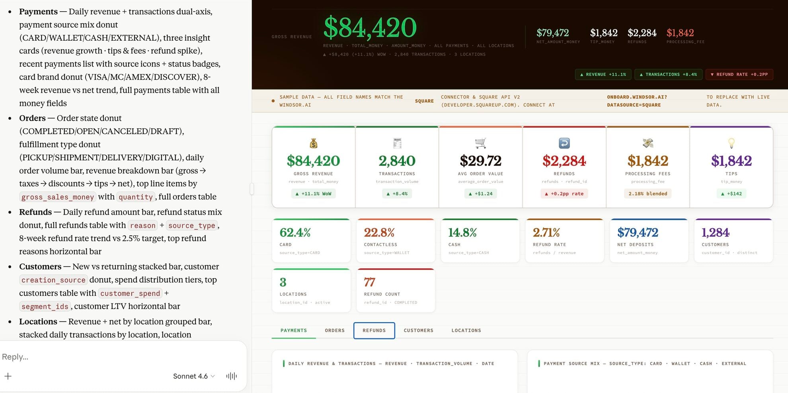Click the customer_spend code tag
788x393 pixels.
(130, 293)
